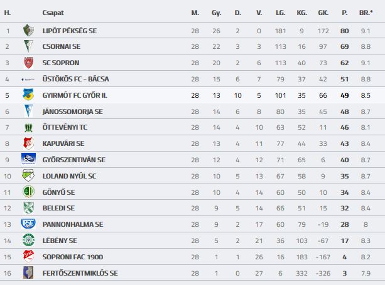This screenshot has width=385, height=285.
Task: Click the Gönyű SE team crest
Action: [28, 192]
